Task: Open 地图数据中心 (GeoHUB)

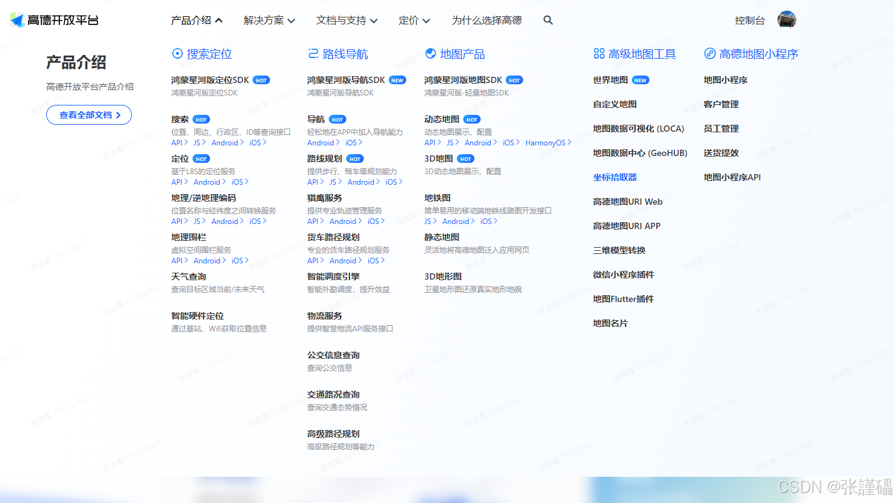Action: (x=640, y=153)
